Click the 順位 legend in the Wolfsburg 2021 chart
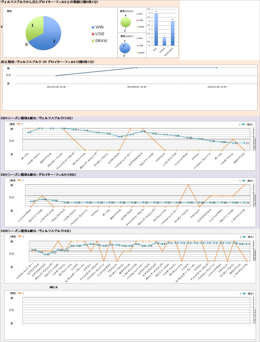Viewport: 260px width, 342px height. tap(245, 124)
